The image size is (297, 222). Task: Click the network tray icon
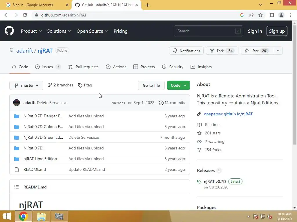coord(263,217)
